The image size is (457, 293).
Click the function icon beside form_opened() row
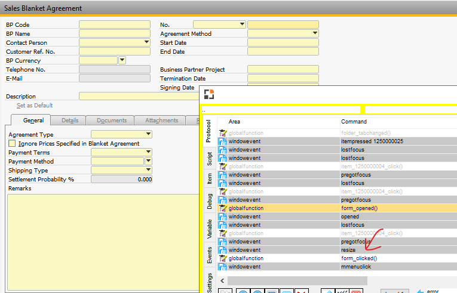(x=223, y=208)
